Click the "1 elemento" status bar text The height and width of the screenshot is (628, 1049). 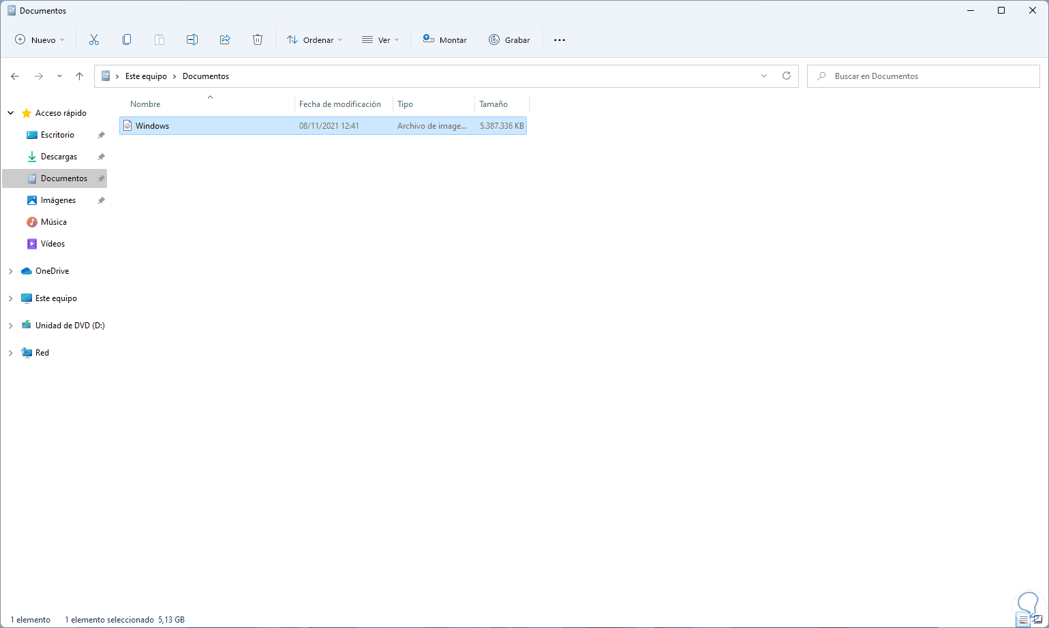pos(30,620)
